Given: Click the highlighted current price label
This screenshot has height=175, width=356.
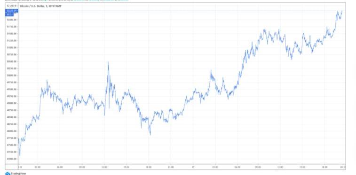Looking at the screenshot, I should pyautogui.click(x=12, y=11).
